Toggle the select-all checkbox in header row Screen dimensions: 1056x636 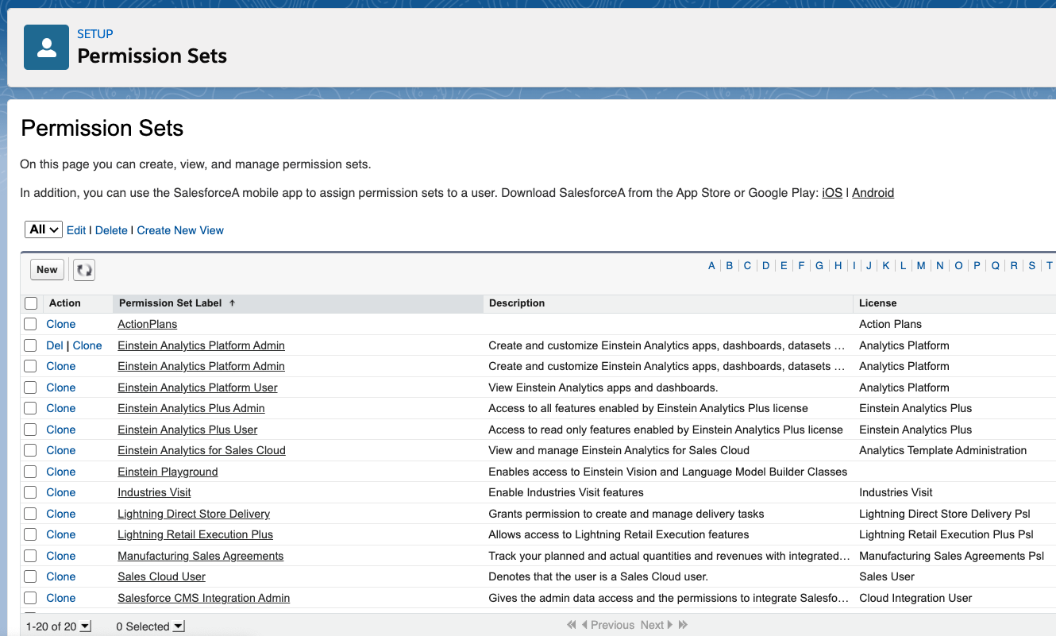tap(31, 303)
